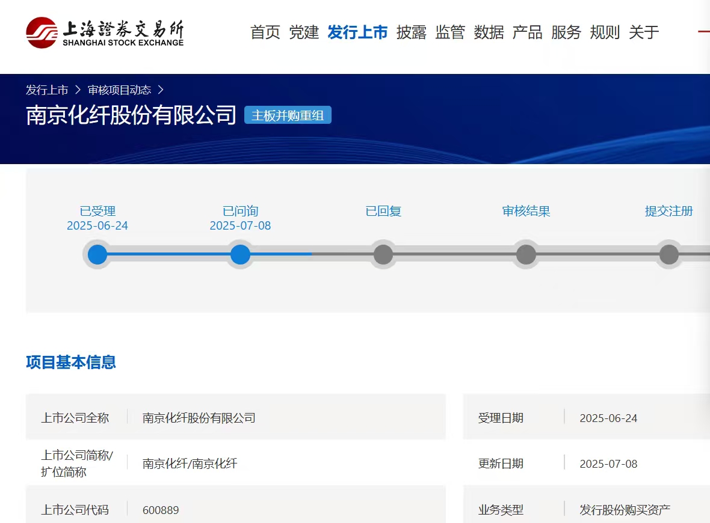Open the 服务 navigation item
This screenshot has width=710, height=523.
[x=566, y=32]
